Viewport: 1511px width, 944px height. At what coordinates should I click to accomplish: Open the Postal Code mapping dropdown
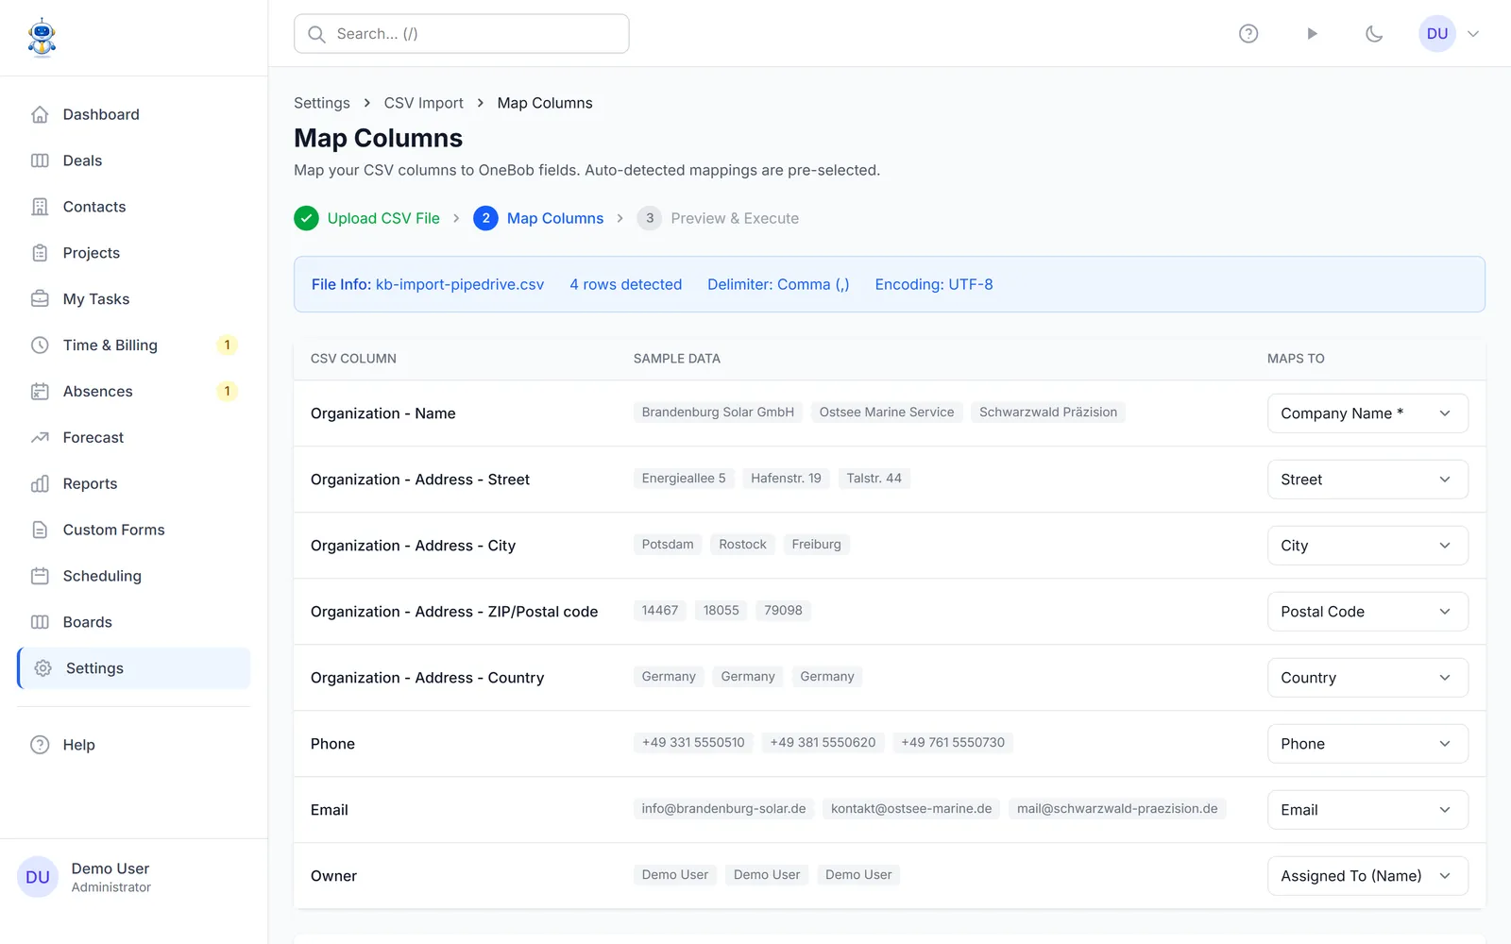1367,612
